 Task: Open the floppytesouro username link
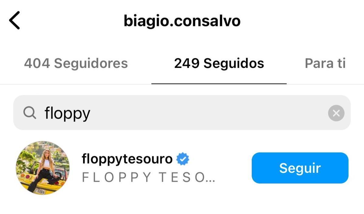coord(127,159)
